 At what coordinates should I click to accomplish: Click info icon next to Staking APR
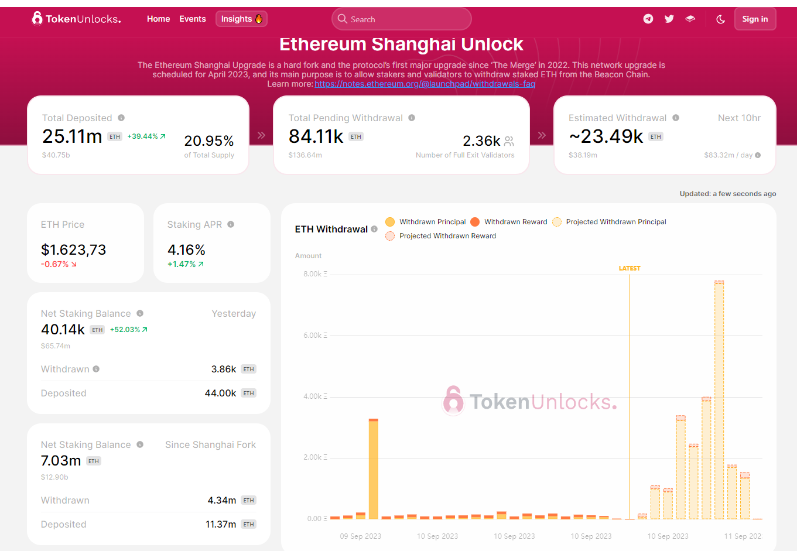pos(231,224)
